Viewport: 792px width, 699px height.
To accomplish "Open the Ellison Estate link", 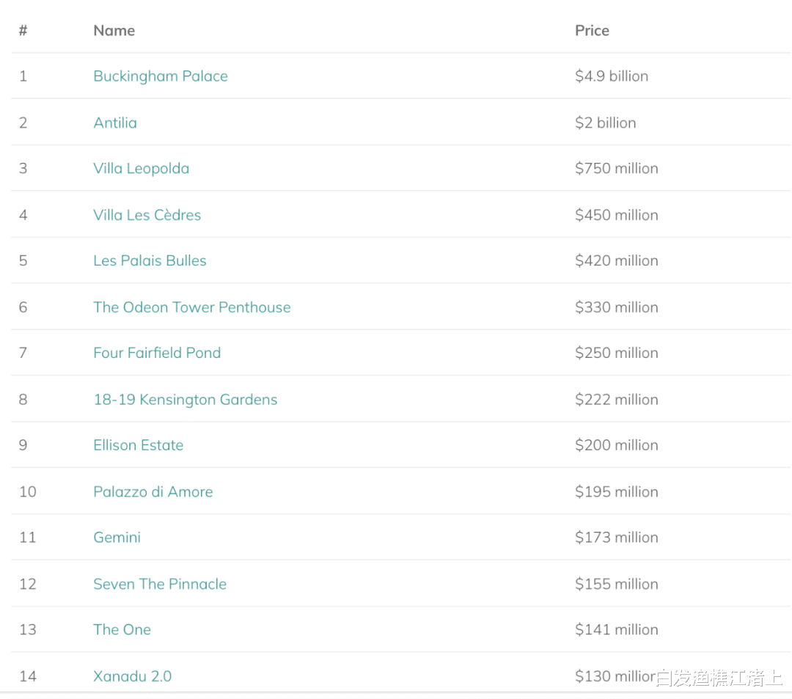I will click(x=139, y=445).
